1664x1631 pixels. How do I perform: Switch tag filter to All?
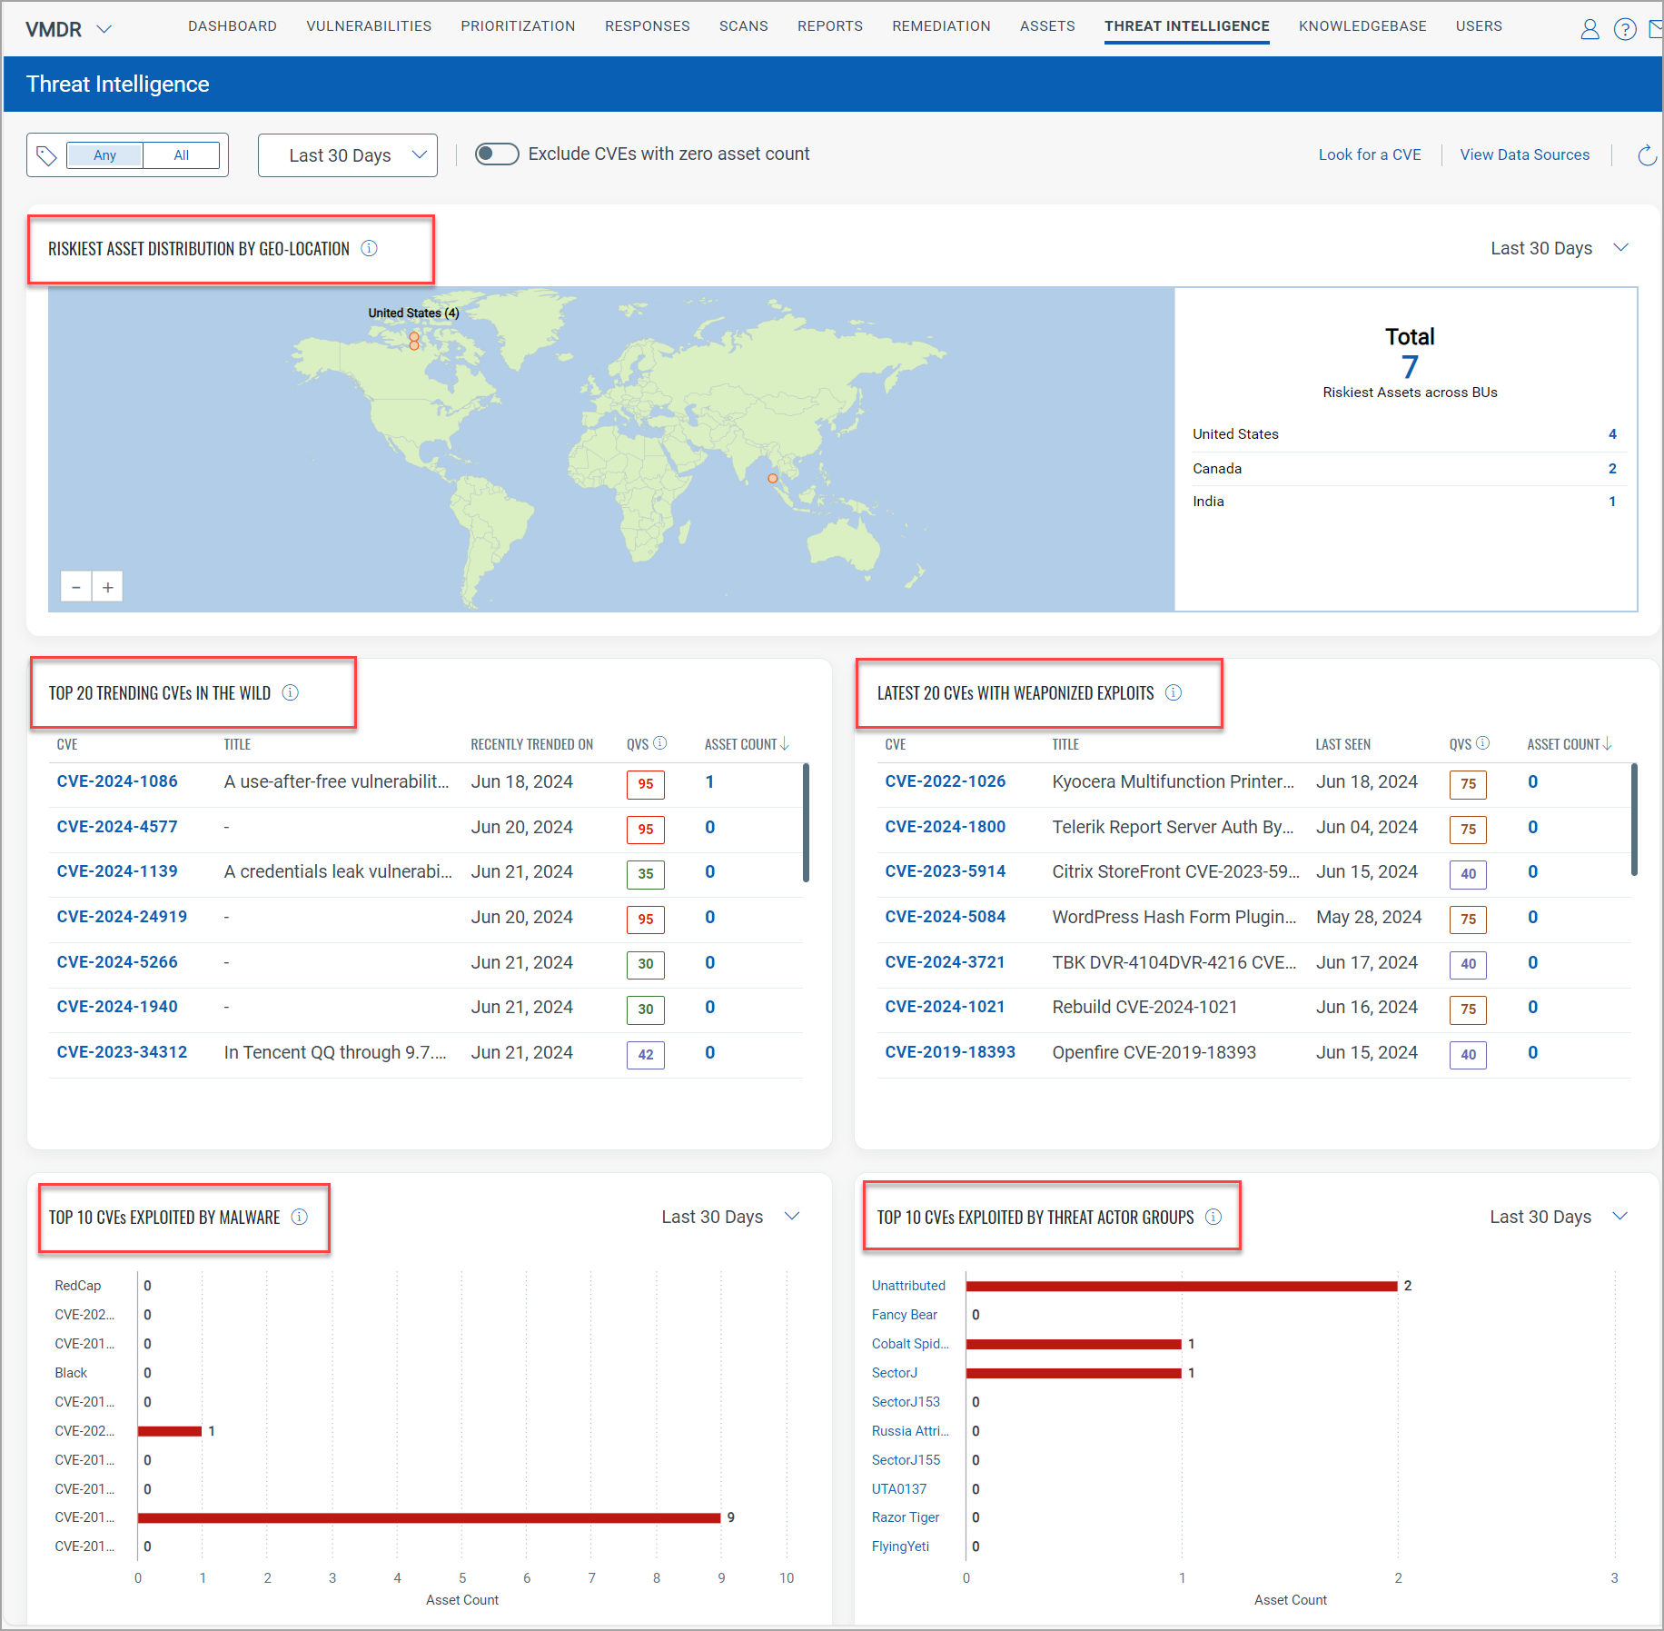click(182, 155)
